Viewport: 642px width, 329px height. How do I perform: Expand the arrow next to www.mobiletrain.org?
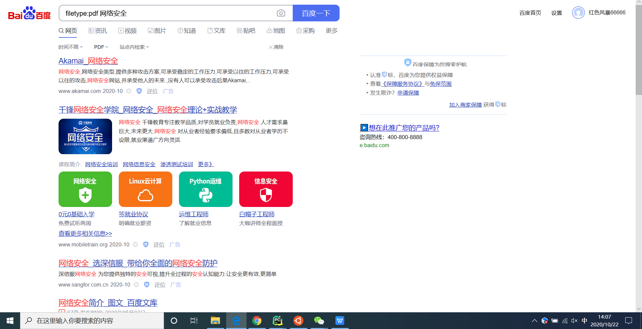click(x=135, y=244)
